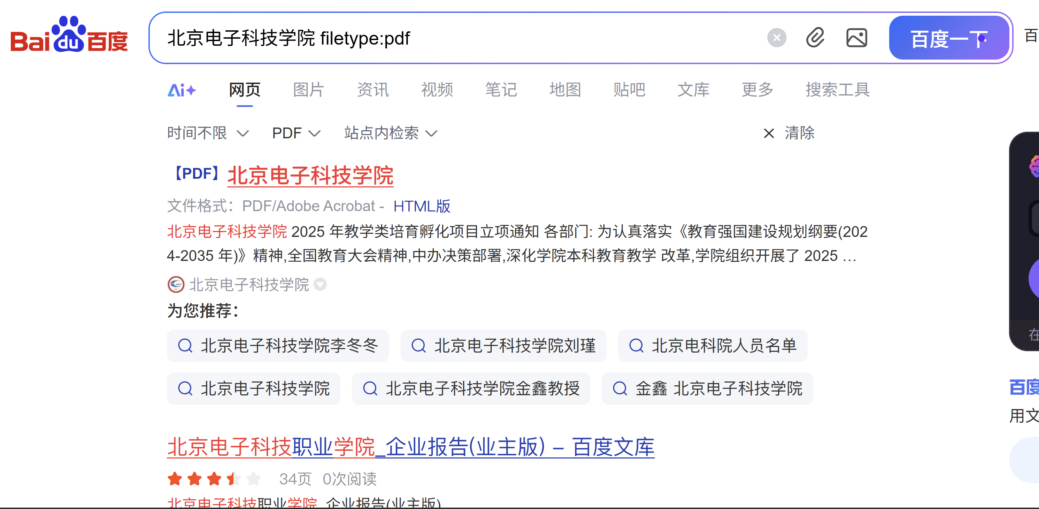
Task: Select the 北京电科院人员名单 suggested search
Action: click(x=713, y=346)
